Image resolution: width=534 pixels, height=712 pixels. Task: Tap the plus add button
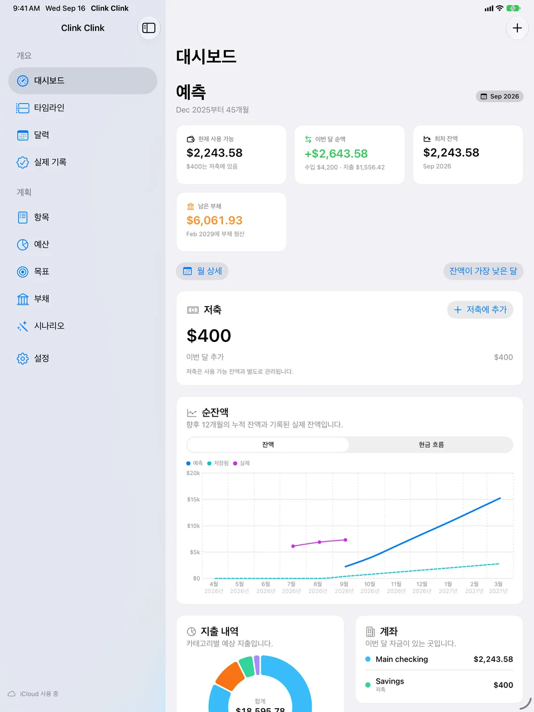pyautogui.click(x=517, y=28)
